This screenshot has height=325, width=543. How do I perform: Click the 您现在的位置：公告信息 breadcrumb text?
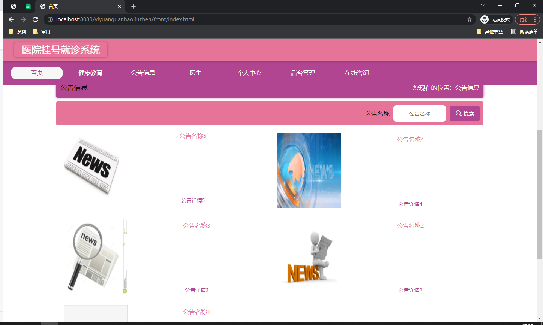click(x=446, y=88)
